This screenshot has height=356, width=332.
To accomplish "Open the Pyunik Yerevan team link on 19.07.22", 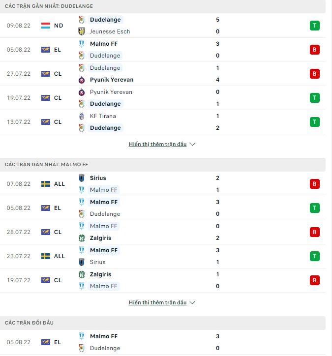I will click(x=111, y=92).
